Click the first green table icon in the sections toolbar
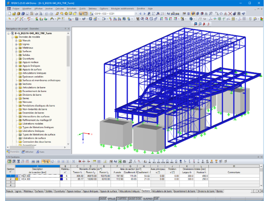Screen dimensions: 269x201 9,161
